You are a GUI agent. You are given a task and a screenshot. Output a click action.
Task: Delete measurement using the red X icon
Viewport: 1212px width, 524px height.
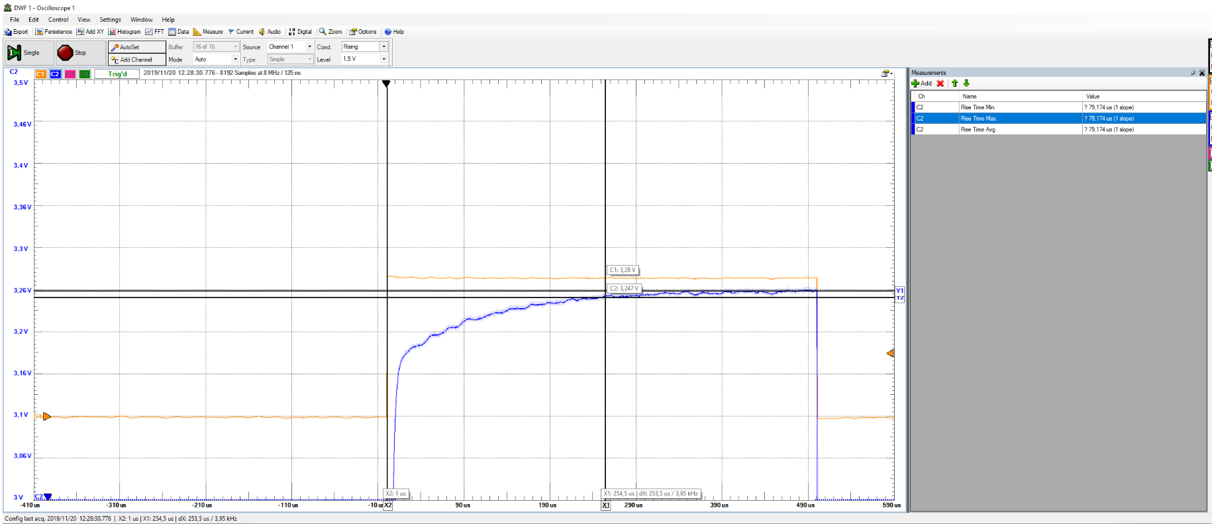(940, 83)
